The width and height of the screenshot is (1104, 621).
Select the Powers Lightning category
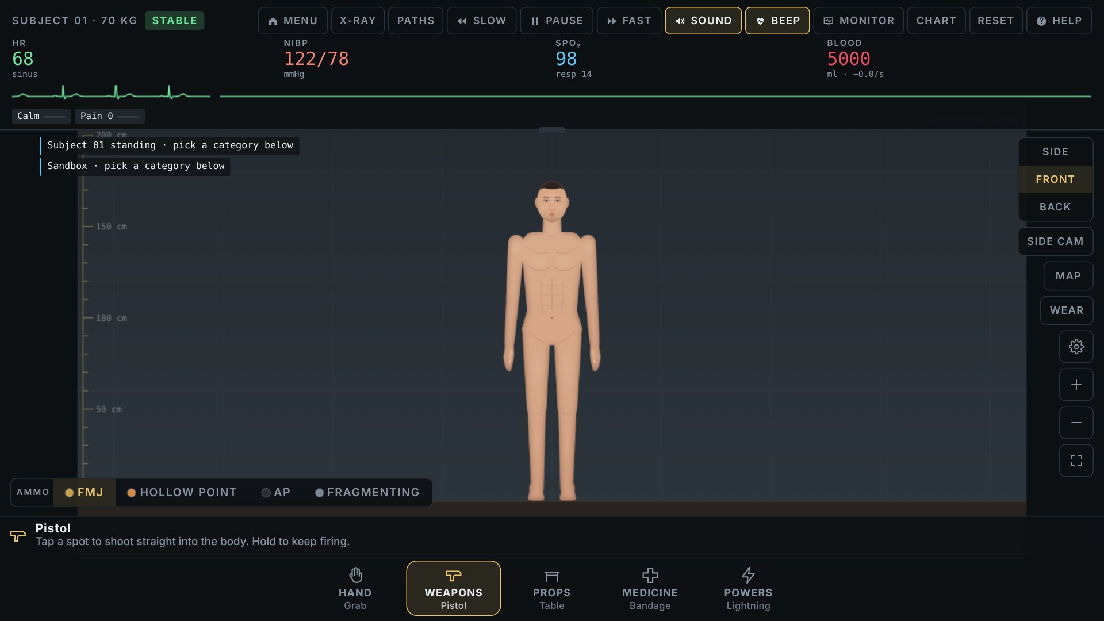748,588
